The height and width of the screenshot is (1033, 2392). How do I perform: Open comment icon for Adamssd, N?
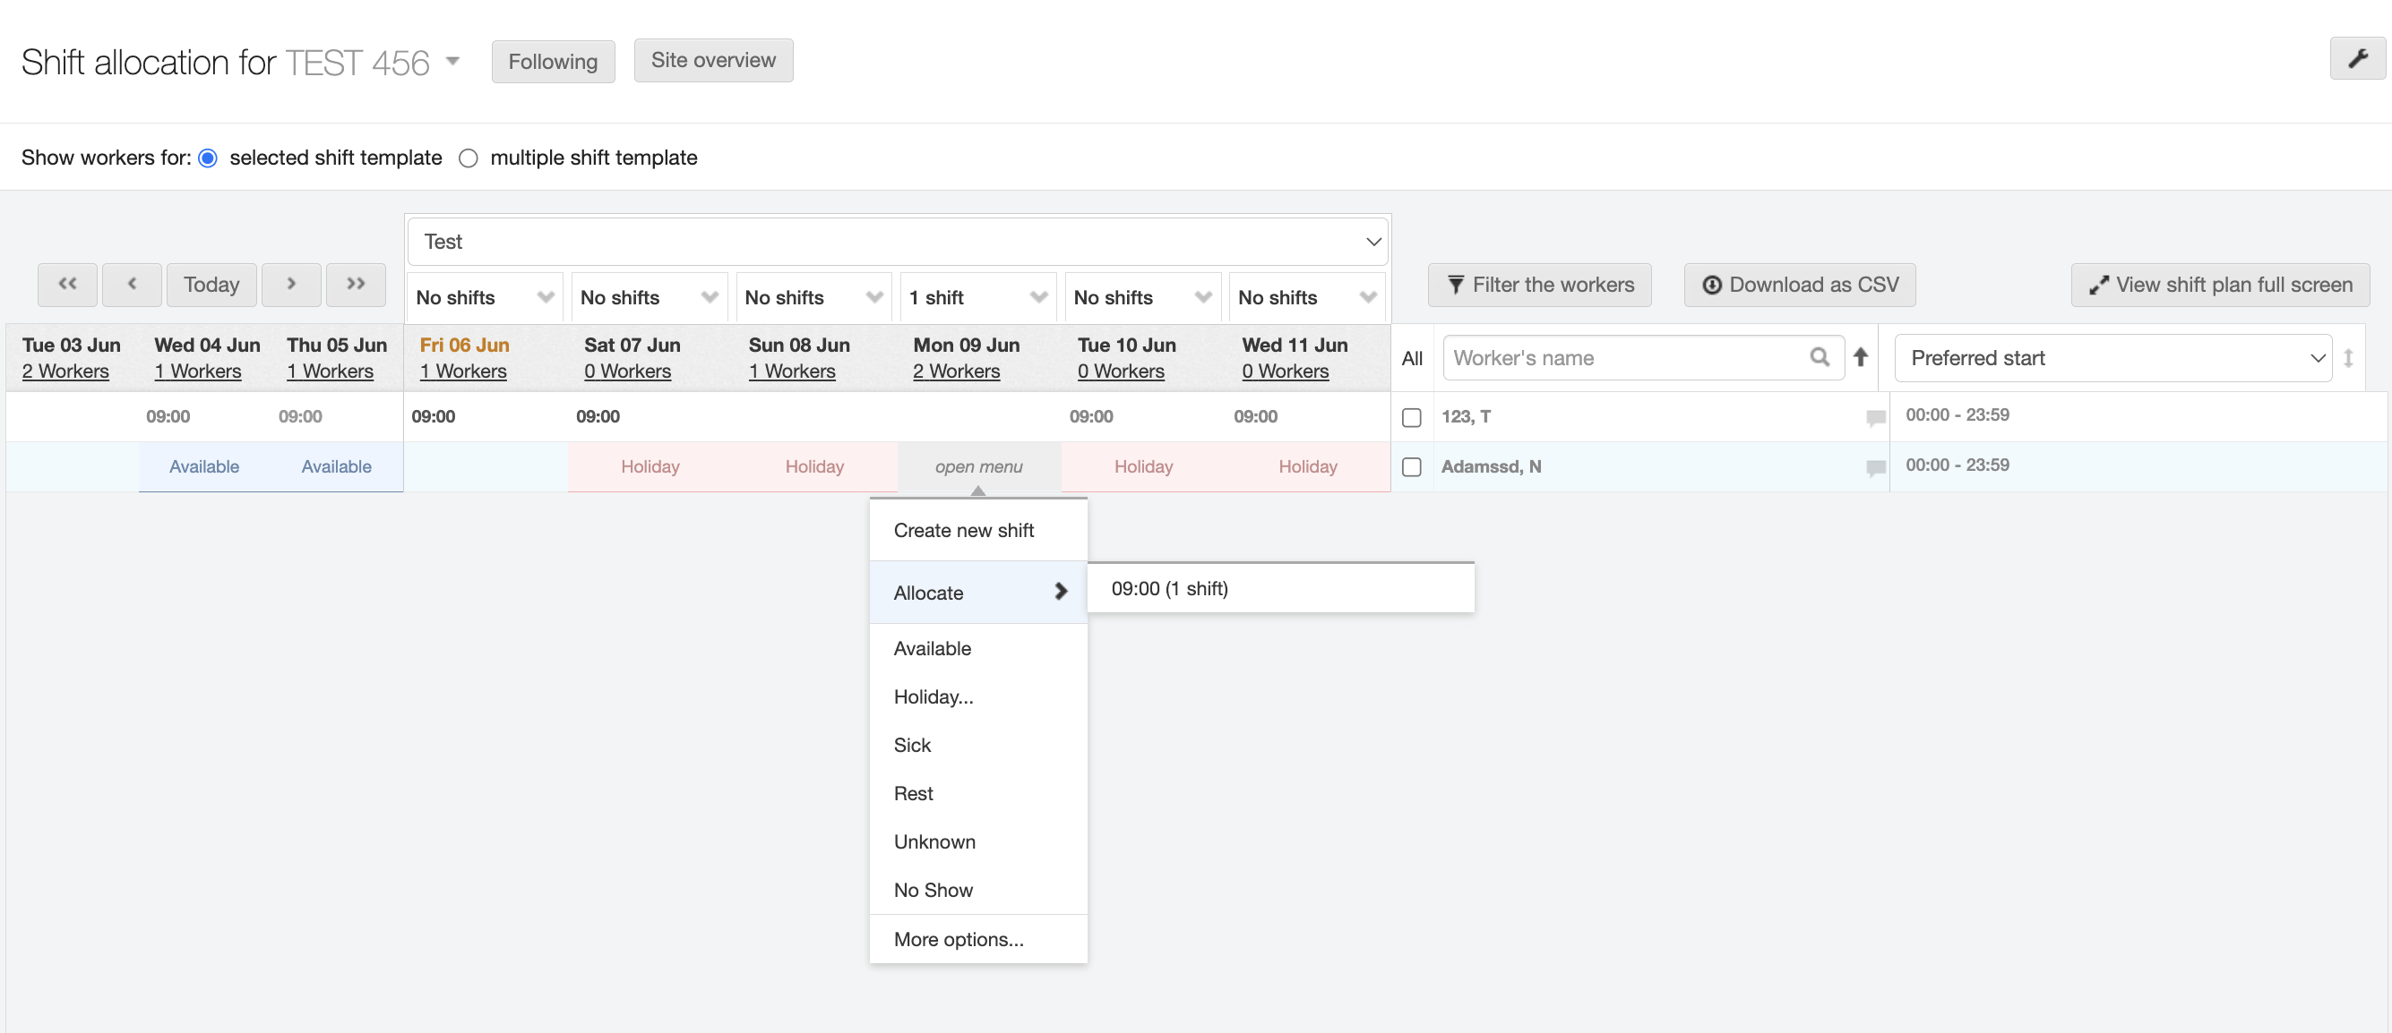click(x=1875, y=468)
